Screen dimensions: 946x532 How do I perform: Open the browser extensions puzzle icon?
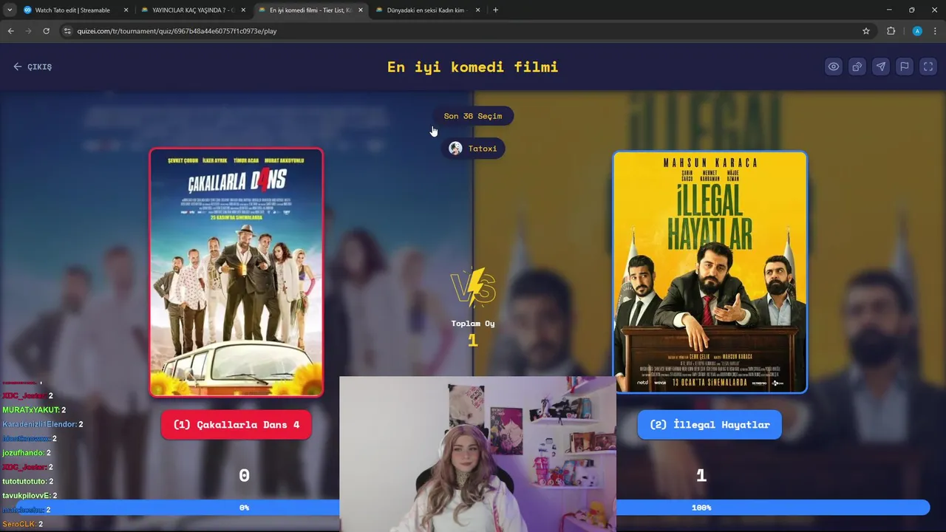point(891,31)
